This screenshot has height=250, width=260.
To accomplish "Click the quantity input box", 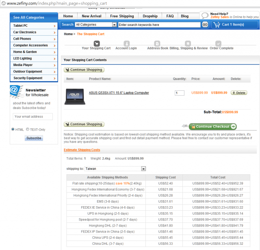I will [180, 93].
